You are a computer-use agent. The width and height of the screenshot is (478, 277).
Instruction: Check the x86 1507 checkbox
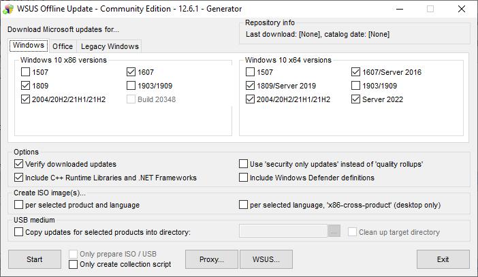(x=26, y=72)
